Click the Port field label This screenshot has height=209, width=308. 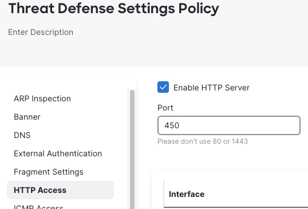[x=165, y=108]
